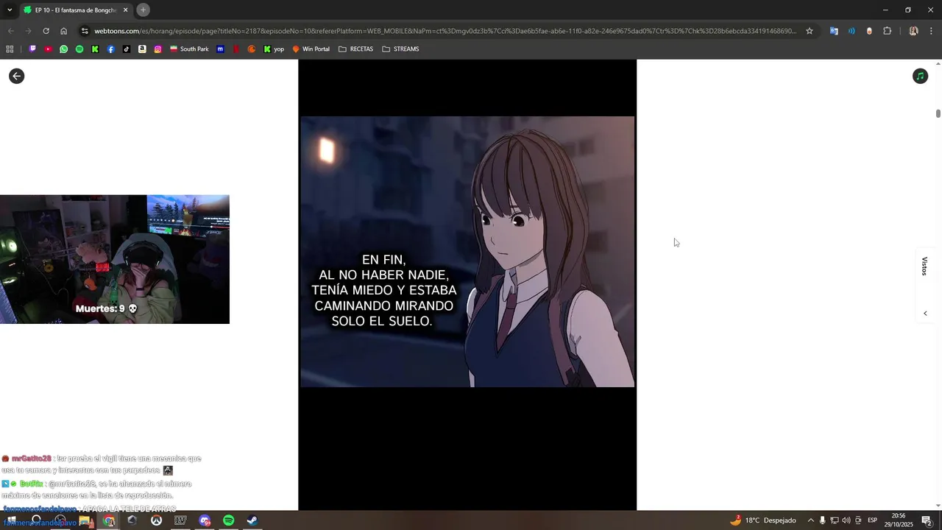This screenshot has width=942, height=530.
Task: Open the Chrome profile avatar
Action: click(x=913, y=31)
